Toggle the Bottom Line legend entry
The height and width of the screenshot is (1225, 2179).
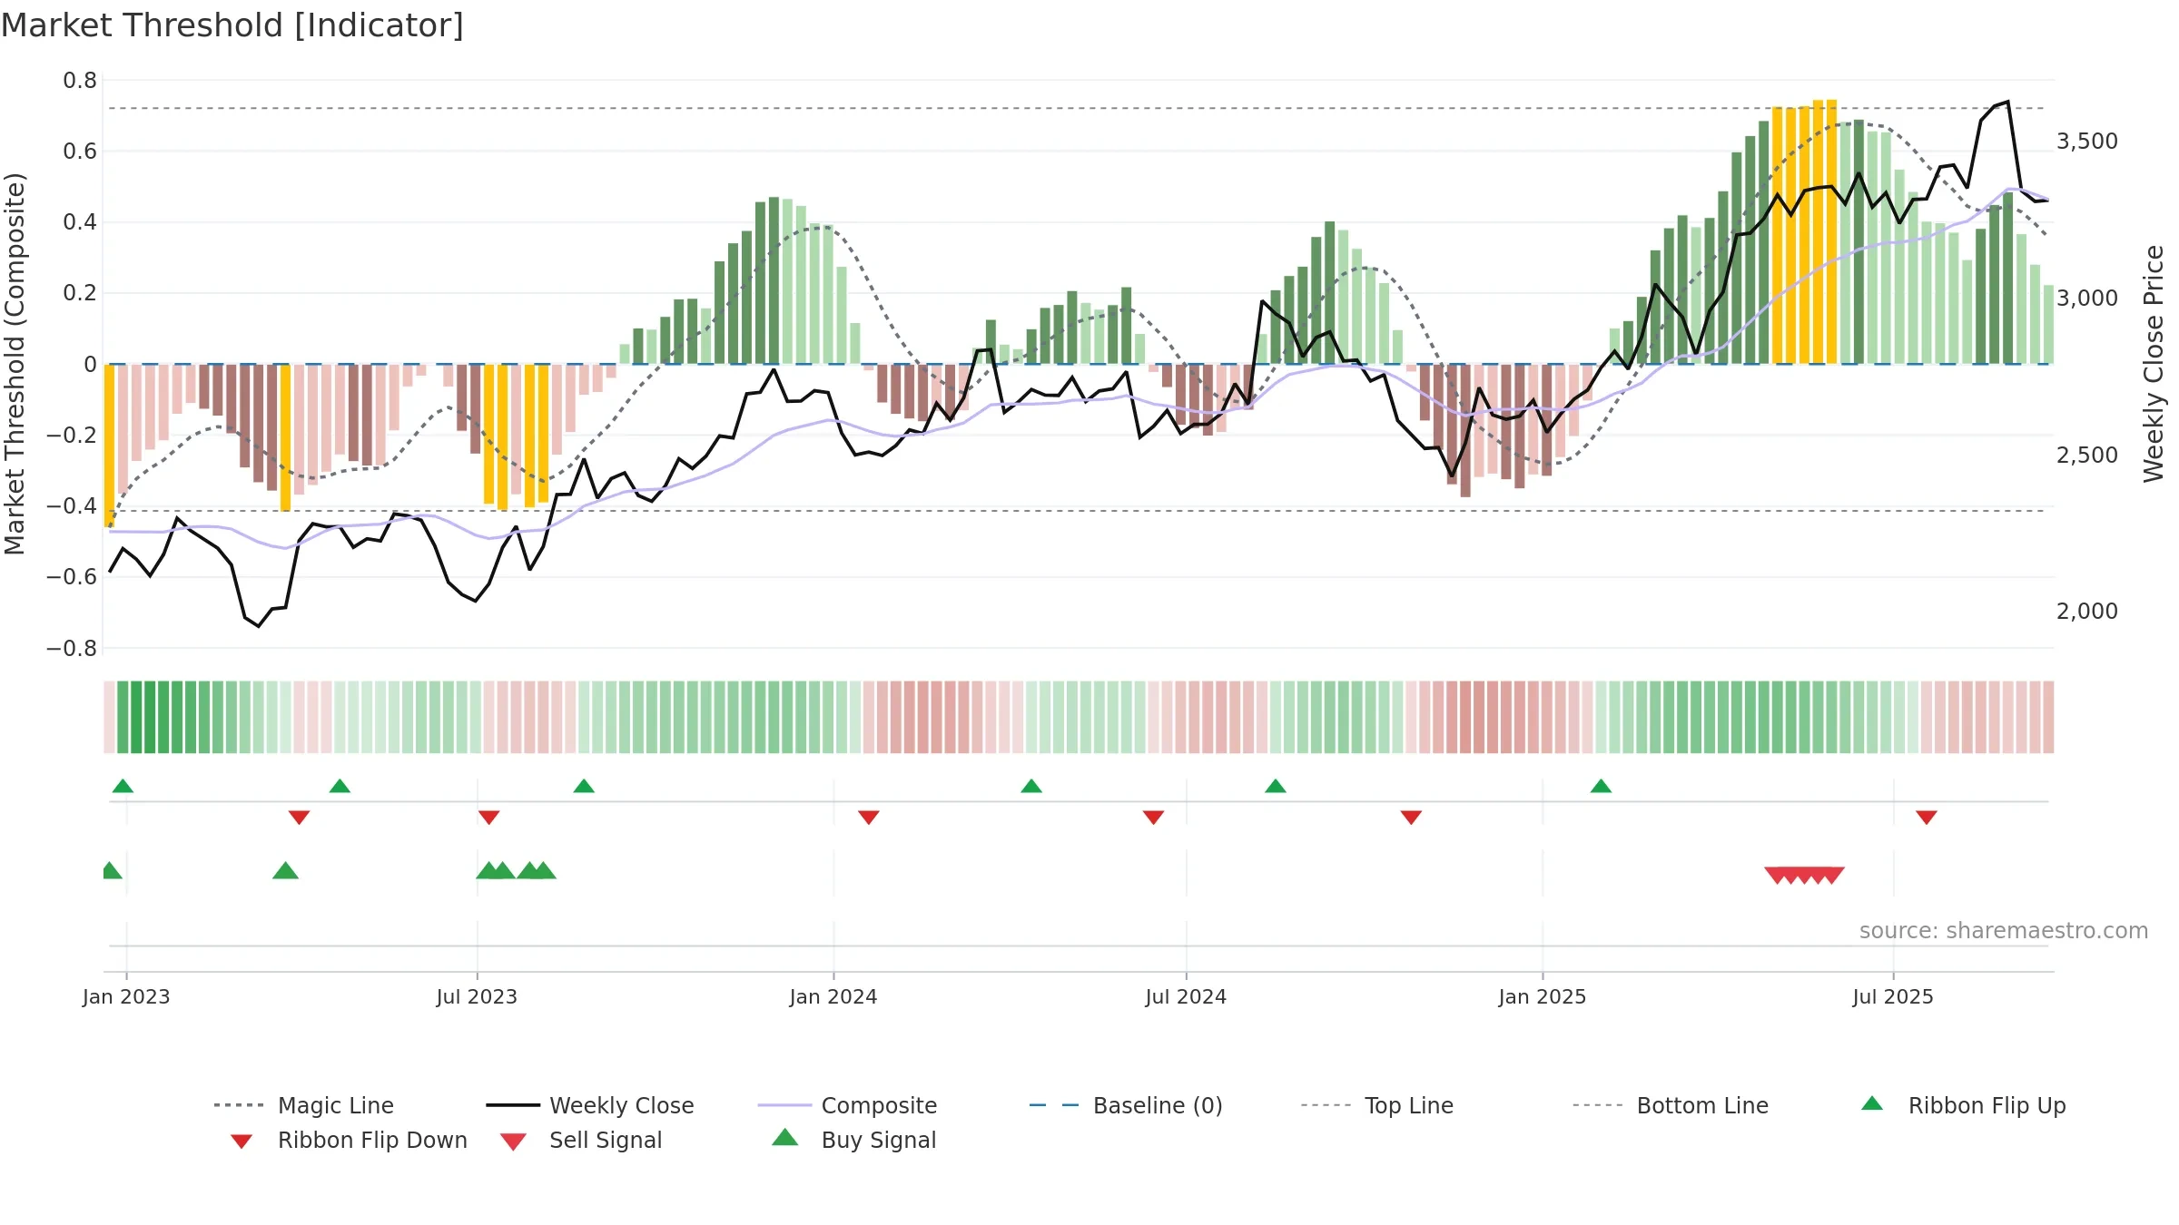click(1671, 1105)
